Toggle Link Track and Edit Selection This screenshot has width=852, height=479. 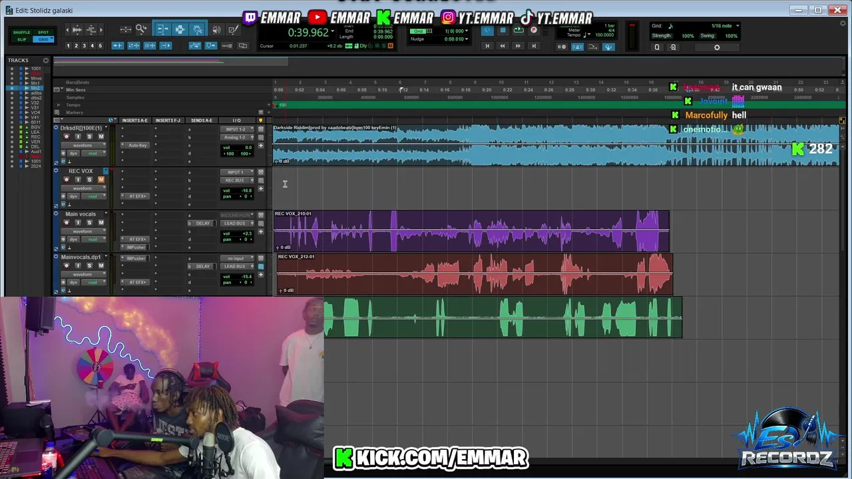coord(150,45)
